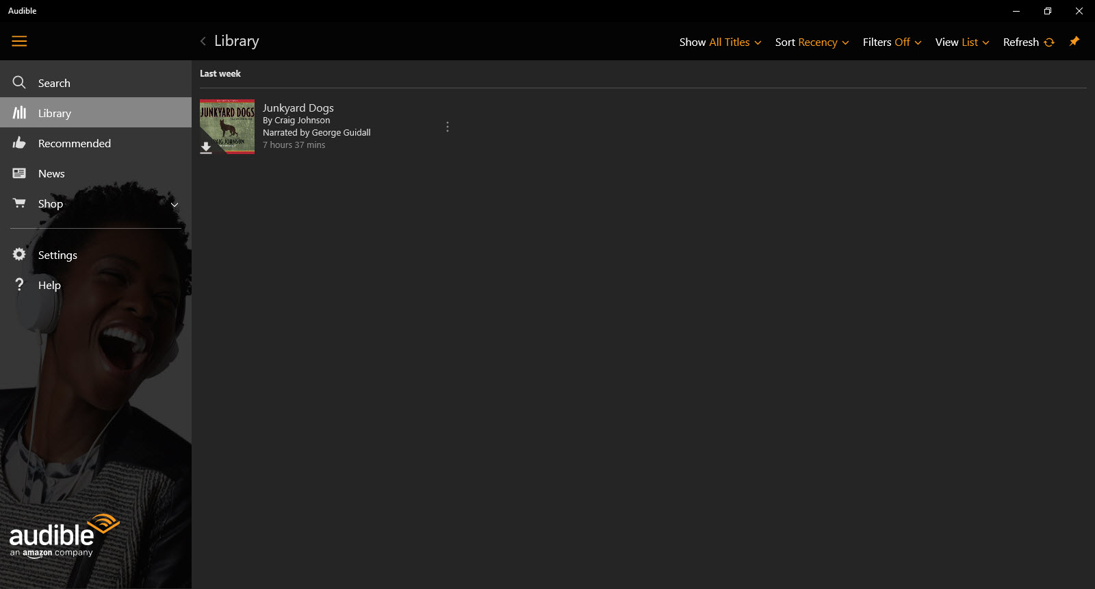Open Settings in the sidebar
Viewport: 1095px width, 589px height.
tap(96, 255)
